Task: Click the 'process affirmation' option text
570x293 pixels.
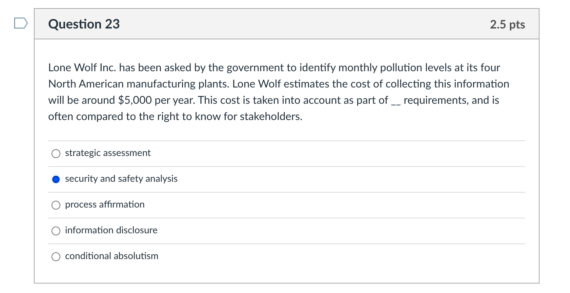Action: pos(105,204)
